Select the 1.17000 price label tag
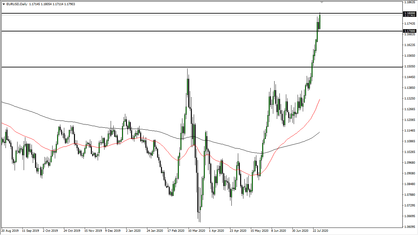 409,31
